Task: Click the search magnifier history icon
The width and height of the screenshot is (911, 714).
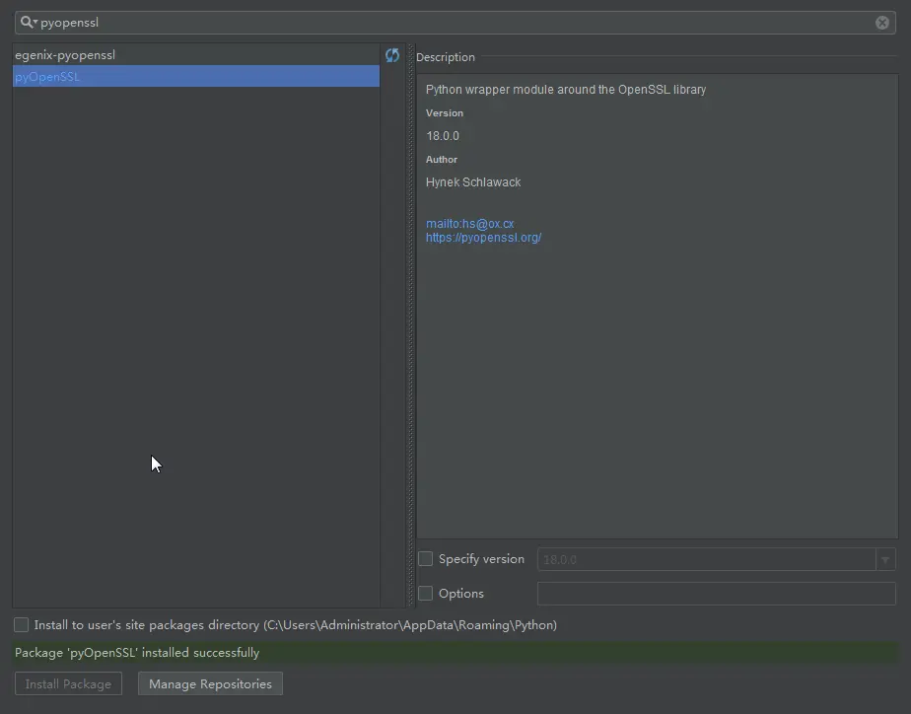Action: [x=28, y=22]
